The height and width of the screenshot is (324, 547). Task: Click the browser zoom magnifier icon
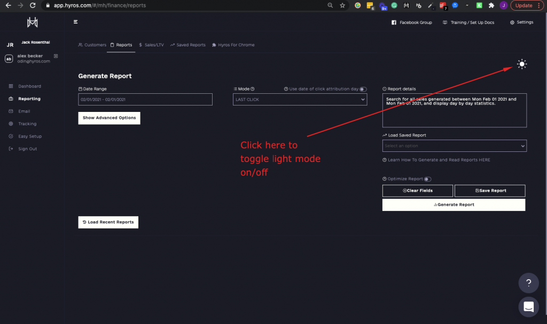(330, 5)
